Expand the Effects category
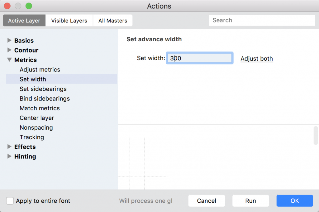Viewport: 319px width, 212px height. (x=9, y=147)
